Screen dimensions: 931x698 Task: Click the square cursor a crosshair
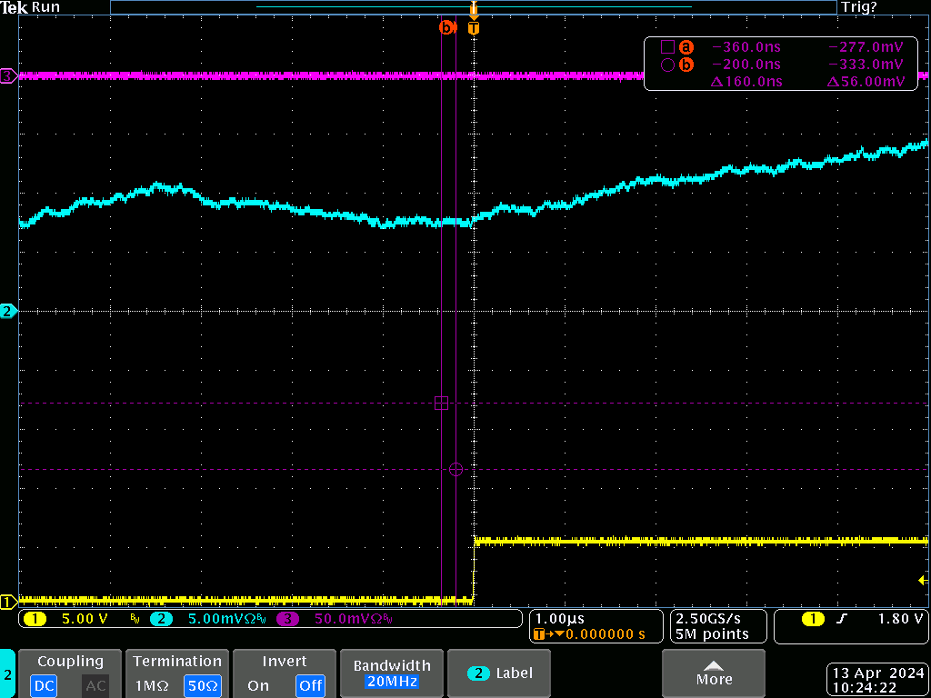[442, 403]
